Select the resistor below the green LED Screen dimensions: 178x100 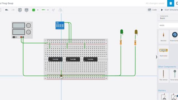click(x=121, y=42)
